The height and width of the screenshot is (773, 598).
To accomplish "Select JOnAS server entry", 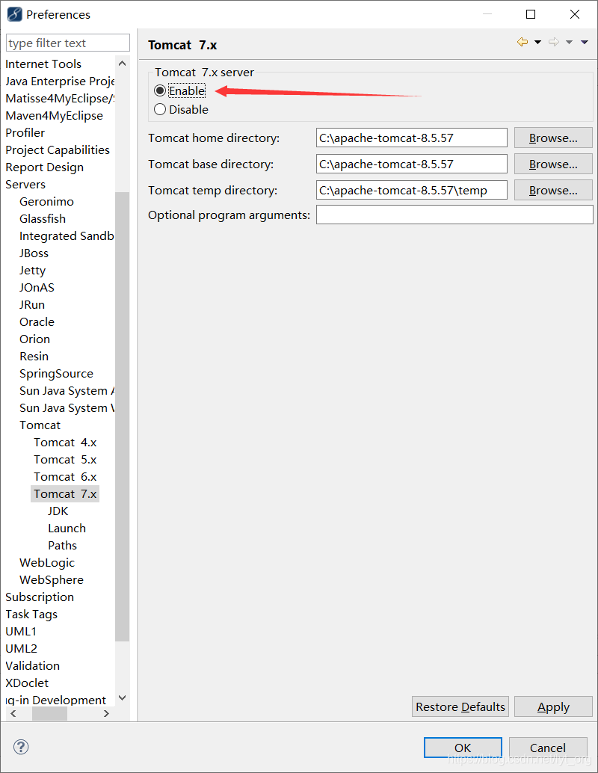I will click(x=37, y=288).
